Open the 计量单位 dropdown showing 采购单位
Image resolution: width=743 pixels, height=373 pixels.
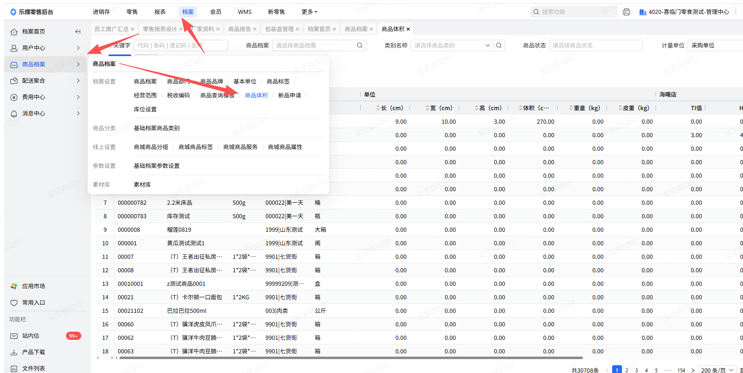[x=716, y=45]
